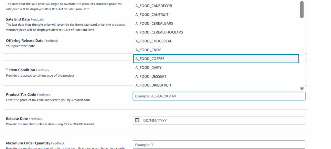
Task: Select A_FOOD_CHOCEREAL option
Action: click(x=154, y=41)
